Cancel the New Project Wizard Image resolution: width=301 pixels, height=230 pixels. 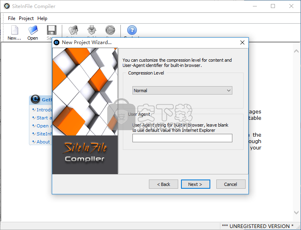(231, 184)
